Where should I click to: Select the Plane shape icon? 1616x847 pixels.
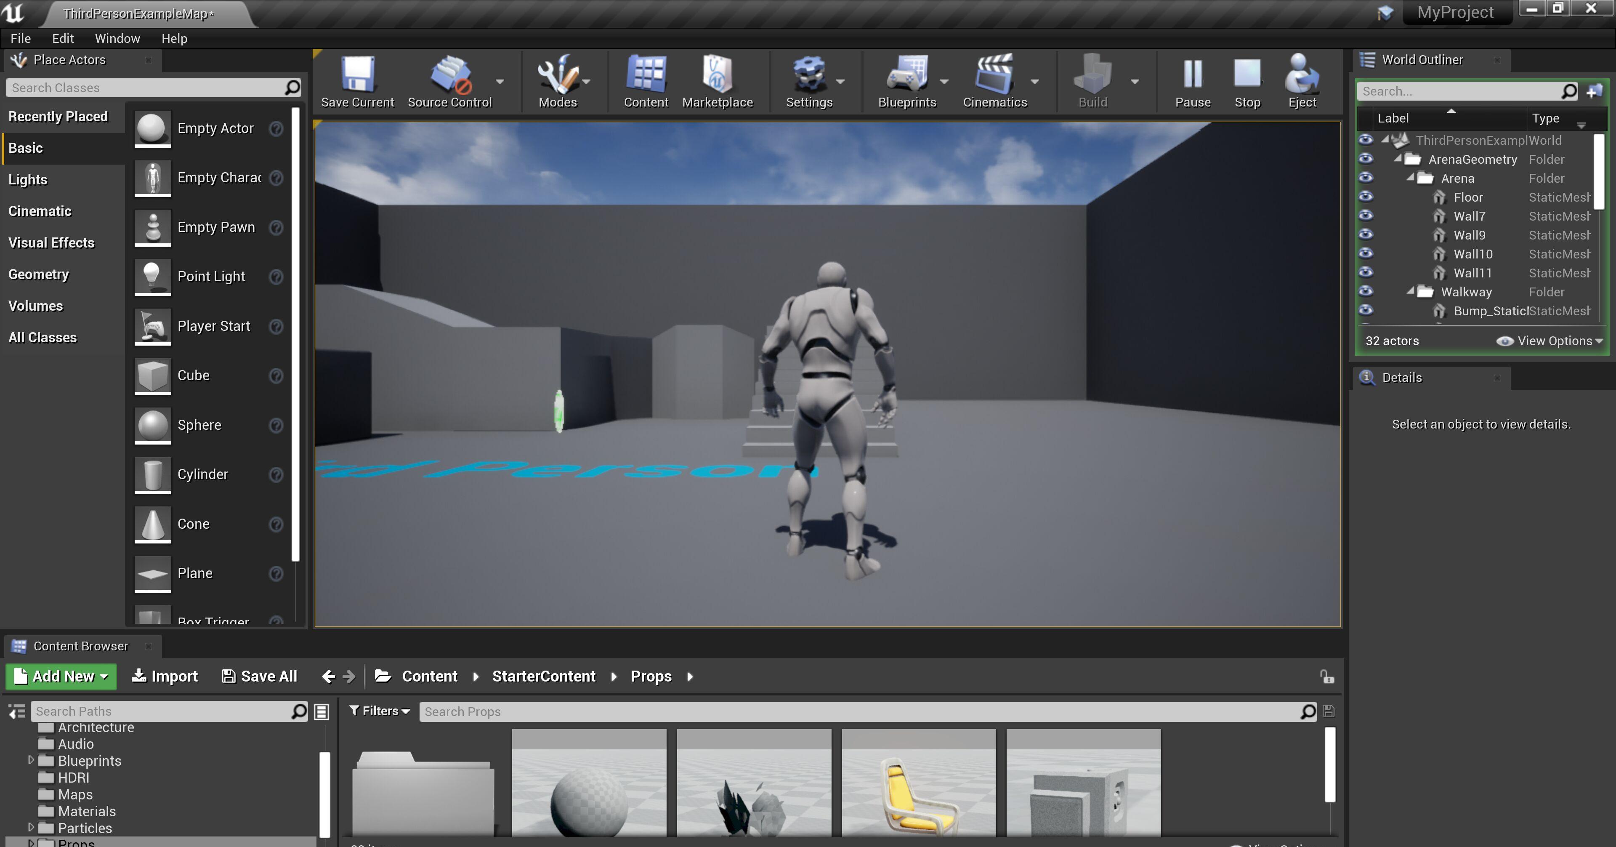click(152, 574)
